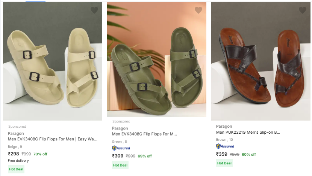Viewport: 312px width, 176px height.
Task: Click Hot Deal tag under green flip flops
Action: pyautogui.click(x=120, y=165)
